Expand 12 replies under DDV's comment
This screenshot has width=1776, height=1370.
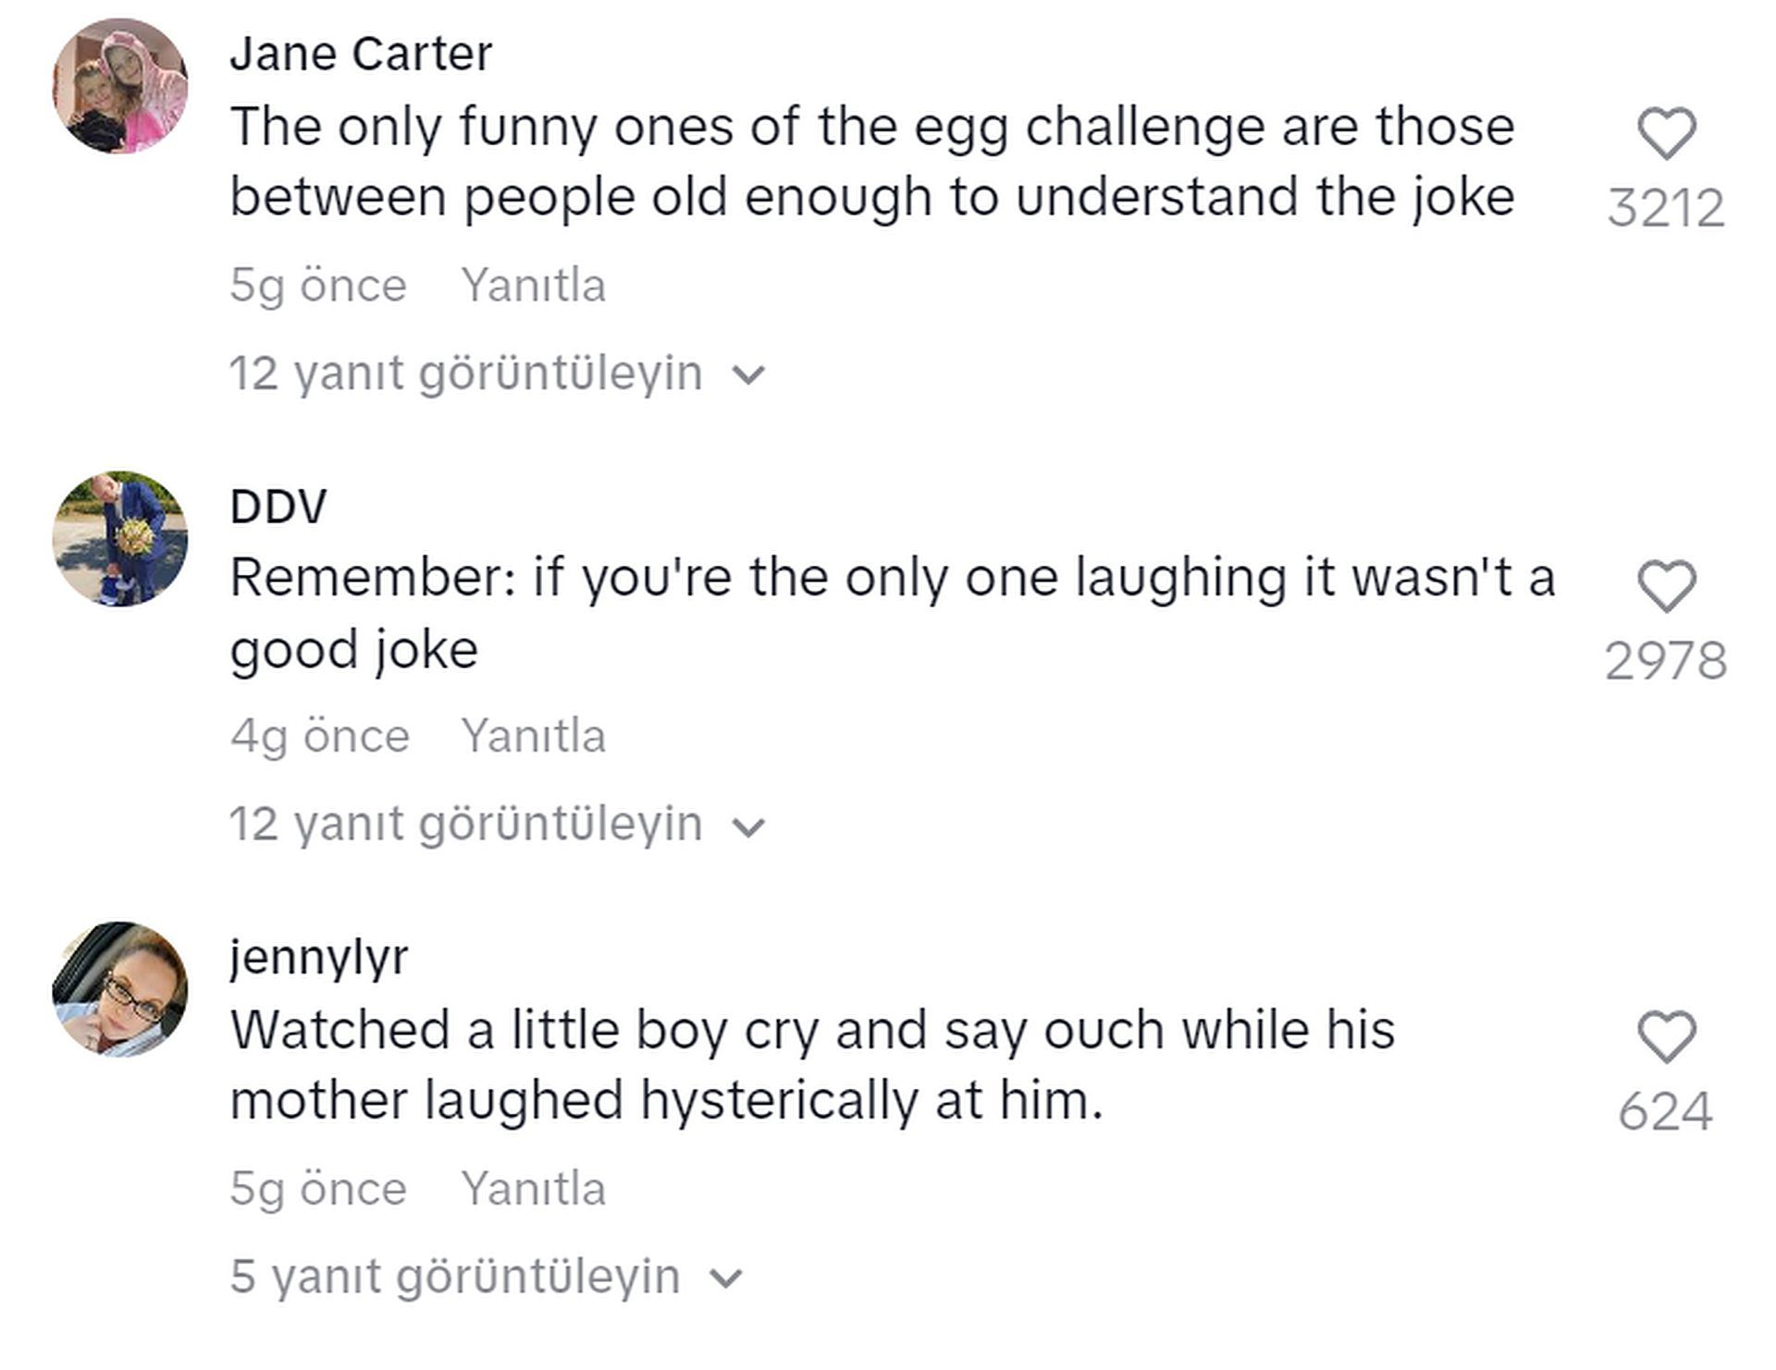tap(498, 824)
